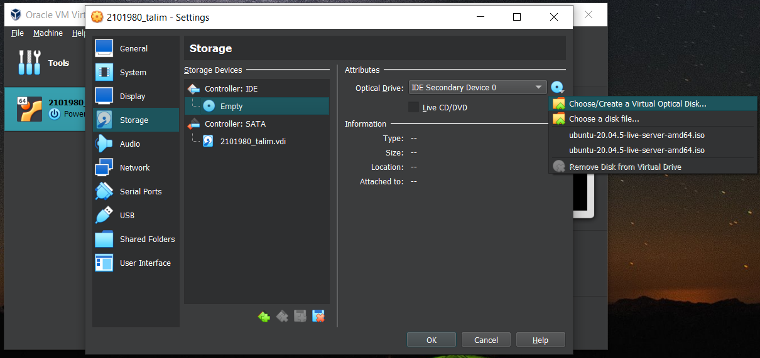The width and height of the screenshot is (760, 358).
Task: Open Shared Folders settings category
Action: coord(136,239)
